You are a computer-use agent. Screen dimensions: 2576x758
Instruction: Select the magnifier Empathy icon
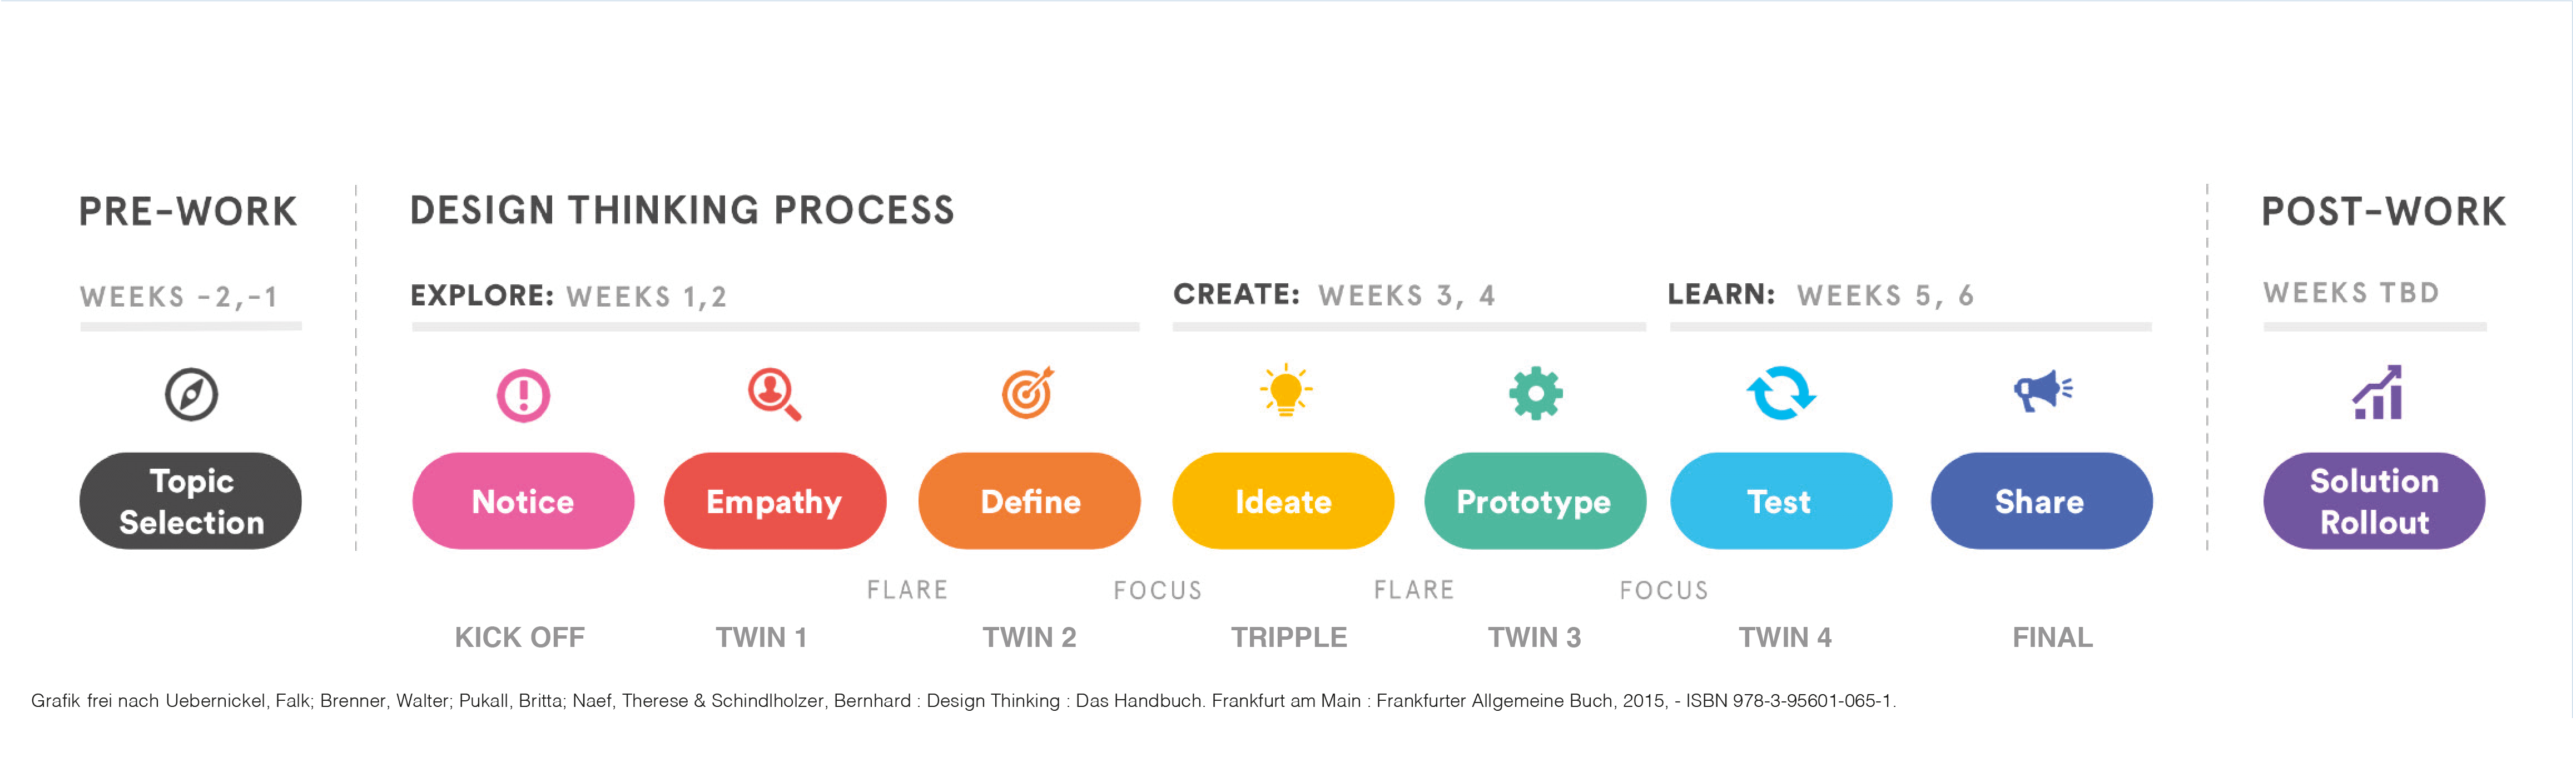click(774, 394)
